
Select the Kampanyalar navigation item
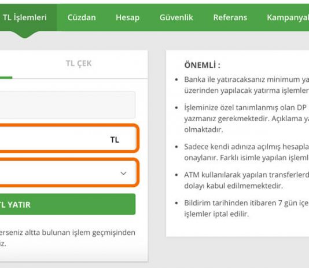coord(288,17)
